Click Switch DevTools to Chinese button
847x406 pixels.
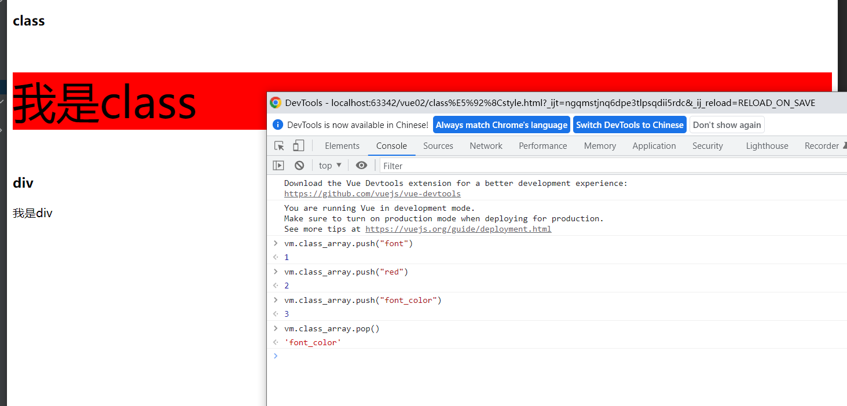tap(630, 125)
